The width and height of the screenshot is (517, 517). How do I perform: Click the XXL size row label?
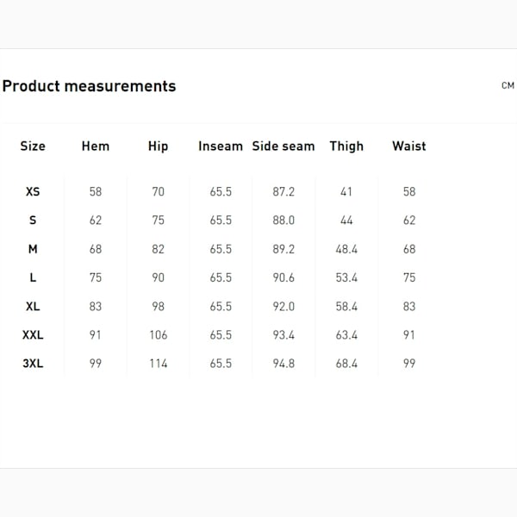pyautogui.click(x=33, y=335)
